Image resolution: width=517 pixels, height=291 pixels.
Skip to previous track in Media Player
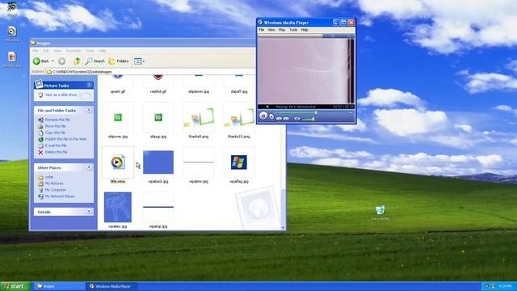click(279, 119)
